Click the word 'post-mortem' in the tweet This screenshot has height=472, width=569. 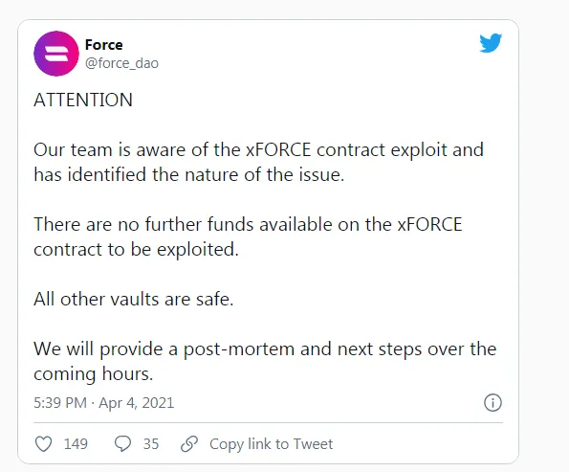[239, 349]
